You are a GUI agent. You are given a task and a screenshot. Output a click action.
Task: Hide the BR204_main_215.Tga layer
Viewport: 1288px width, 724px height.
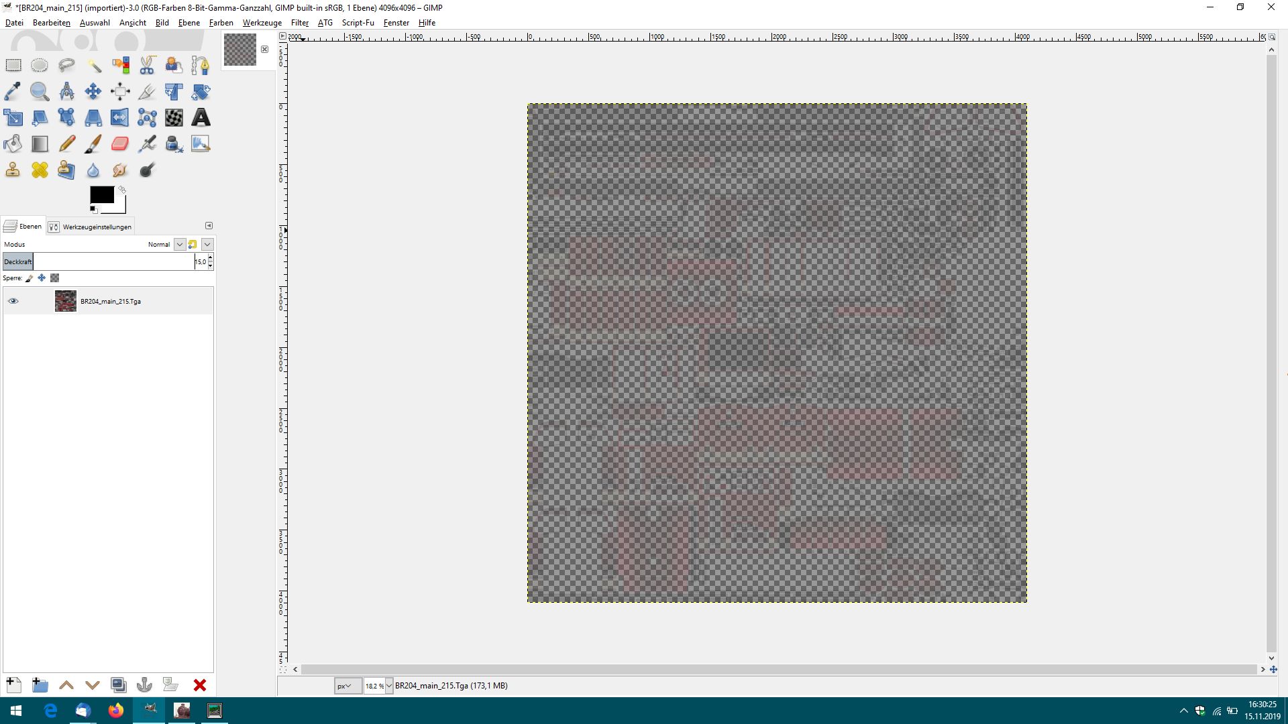[x=13, y=301]
